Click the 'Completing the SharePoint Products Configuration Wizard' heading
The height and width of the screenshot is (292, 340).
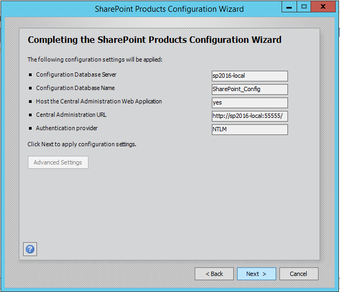click(x=154, y=40)
